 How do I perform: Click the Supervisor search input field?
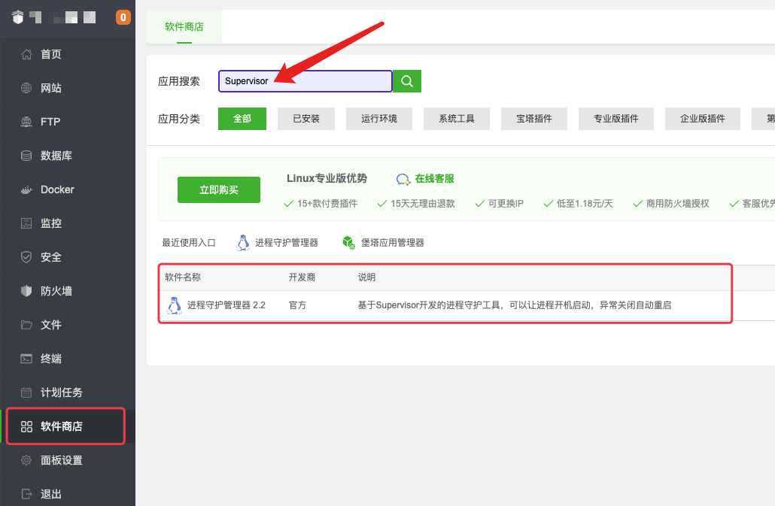(x=305, y=81)
